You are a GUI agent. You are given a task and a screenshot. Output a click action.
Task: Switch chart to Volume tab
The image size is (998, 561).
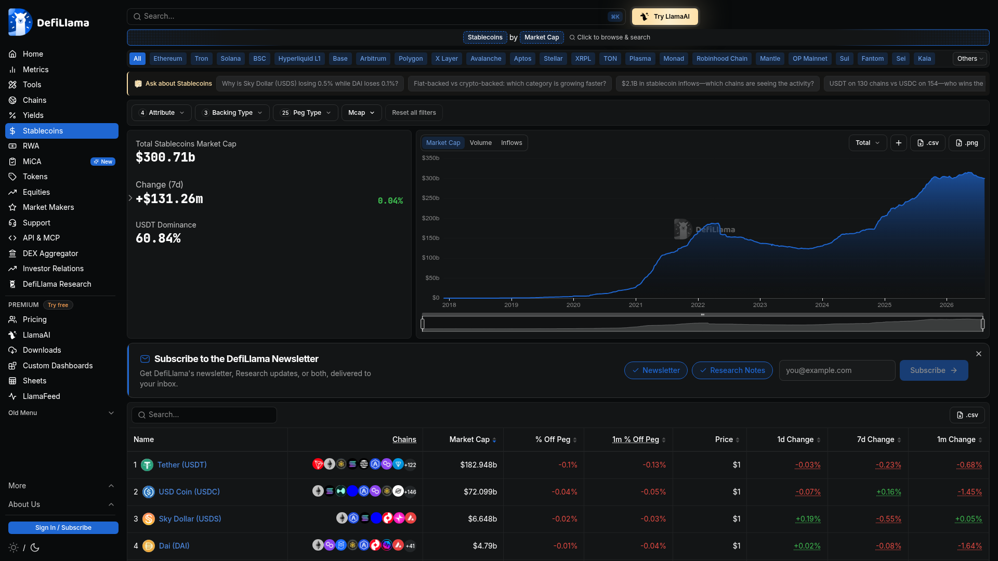[x=480, y=143]
